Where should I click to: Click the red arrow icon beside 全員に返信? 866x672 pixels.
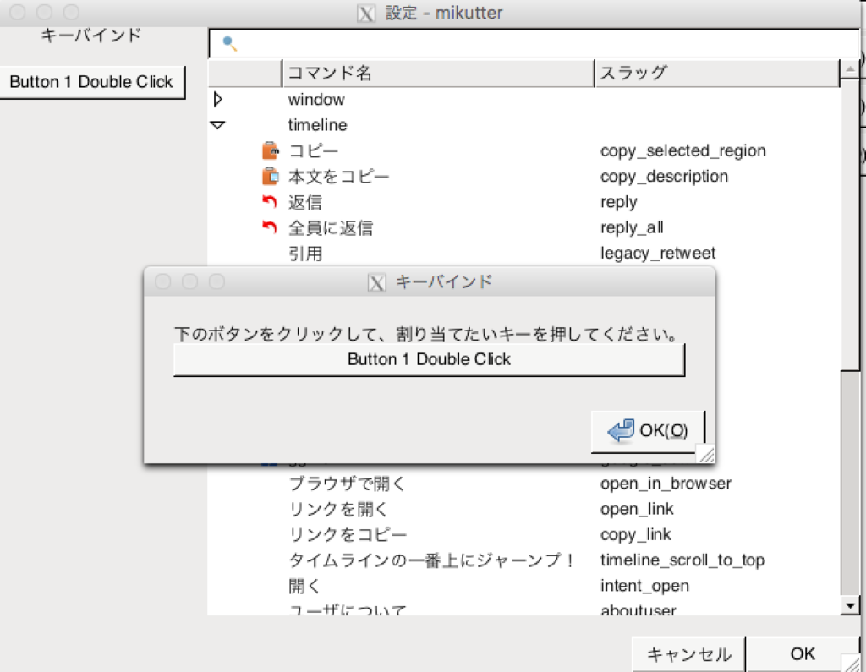(x=270, y=227)
